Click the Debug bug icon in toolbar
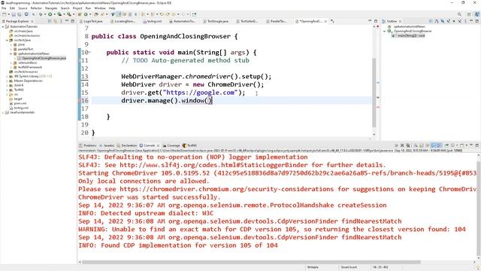Screen dimensions: 481x271 click(x=40, y=14)
